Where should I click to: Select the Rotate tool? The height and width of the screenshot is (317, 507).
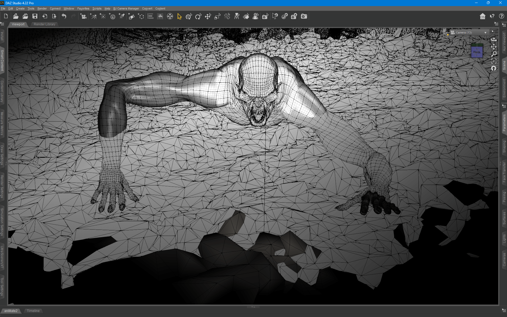click(198, 16)
